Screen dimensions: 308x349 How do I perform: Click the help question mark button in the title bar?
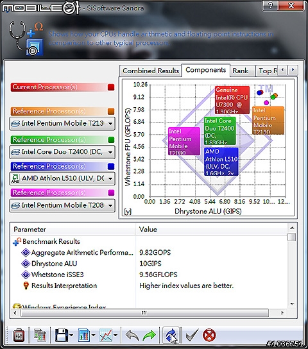[x=270, y=5]
